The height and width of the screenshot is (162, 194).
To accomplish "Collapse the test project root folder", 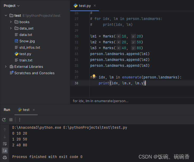I will (x=6, y=15).
